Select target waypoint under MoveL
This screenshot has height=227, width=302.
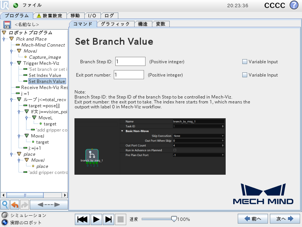coord(50,124)
